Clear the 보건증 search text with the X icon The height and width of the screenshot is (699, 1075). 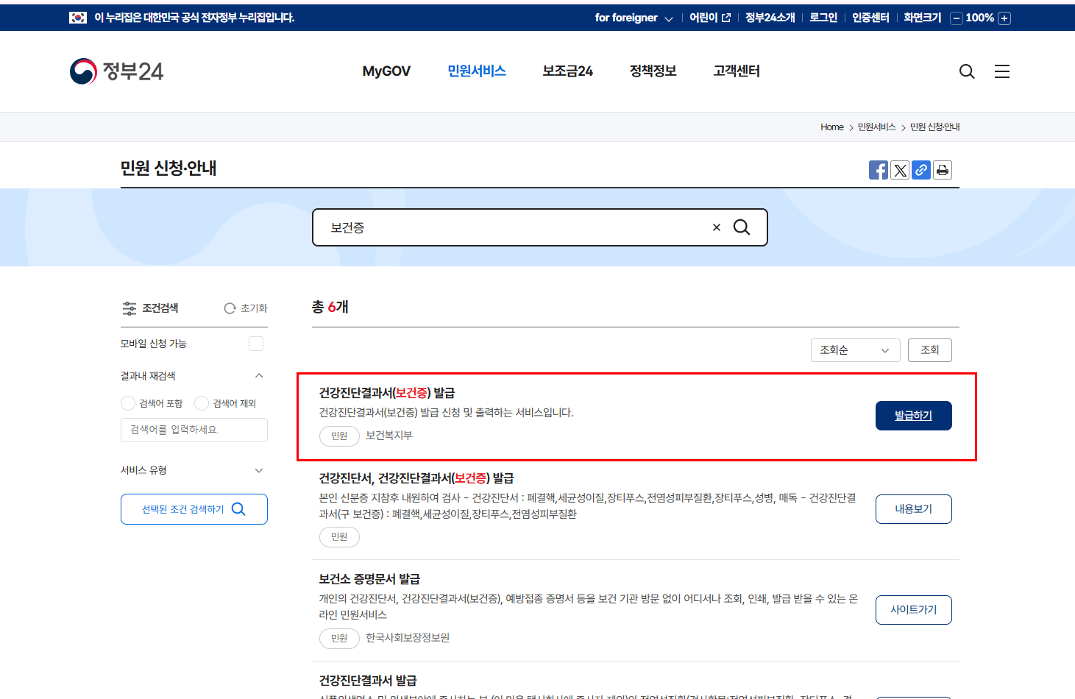(x=716, y=227)
